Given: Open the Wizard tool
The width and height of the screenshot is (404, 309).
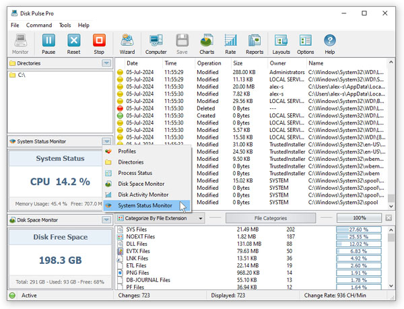Looking at the screenshot, I should [x=127, y=40].
